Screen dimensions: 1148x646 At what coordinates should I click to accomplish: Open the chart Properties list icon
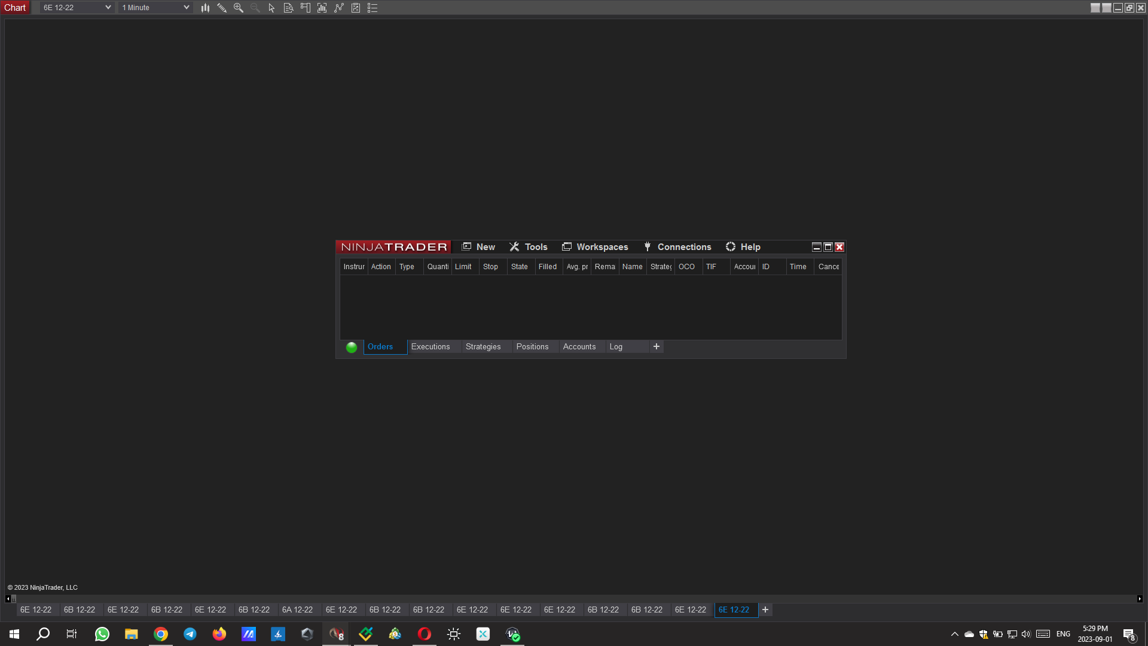373,8
